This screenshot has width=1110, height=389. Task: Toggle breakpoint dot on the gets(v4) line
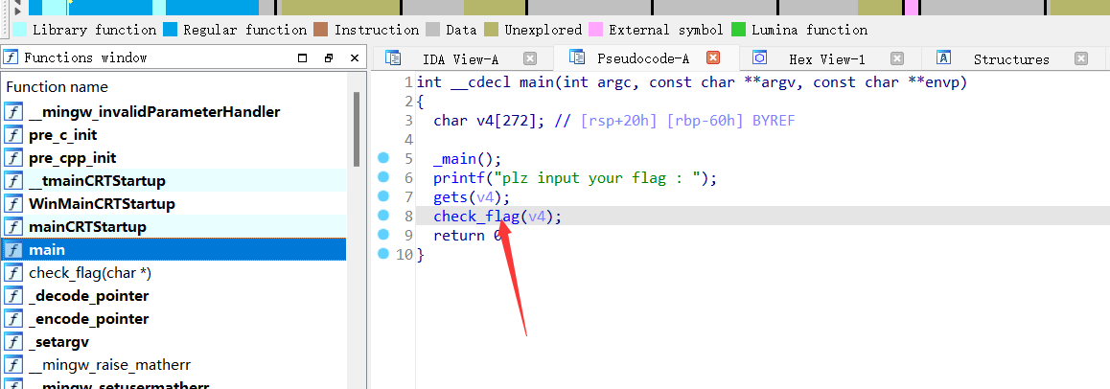383,196
